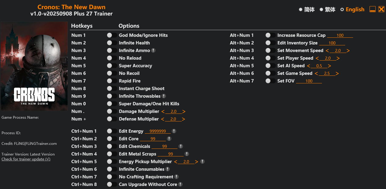Toggle God Mode/Ignore Hits

click(112, 35)
